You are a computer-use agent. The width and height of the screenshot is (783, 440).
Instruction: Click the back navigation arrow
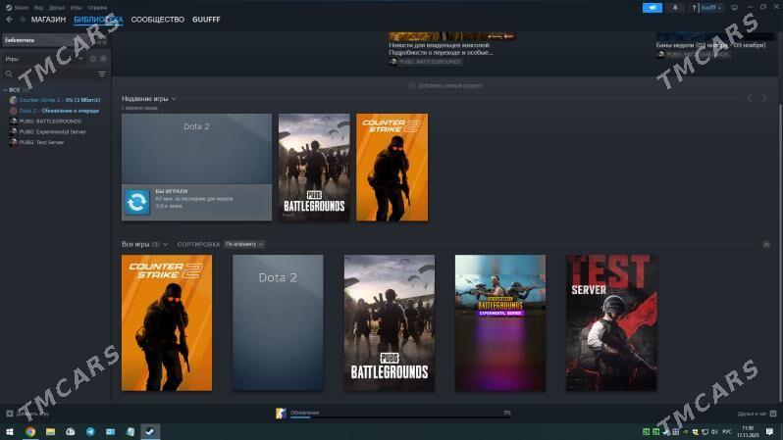(9, 20)
